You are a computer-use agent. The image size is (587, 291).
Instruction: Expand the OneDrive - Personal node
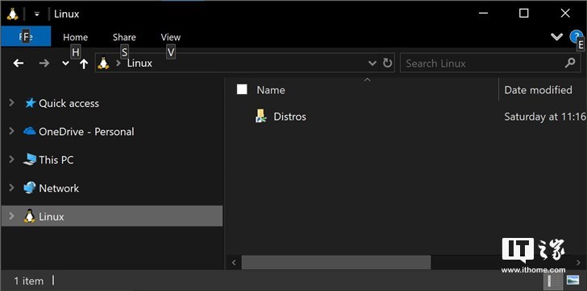point(11,131)
